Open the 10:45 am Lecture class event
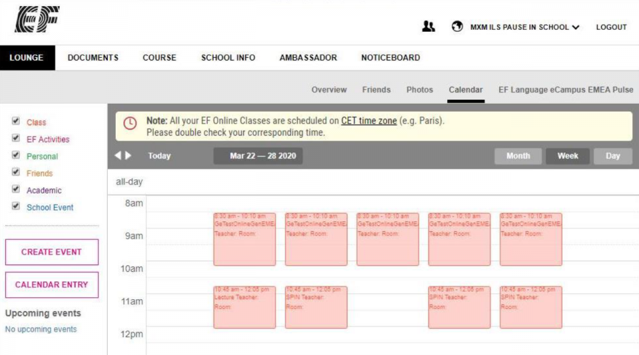The image size is (639, 355). click(244, 307)
